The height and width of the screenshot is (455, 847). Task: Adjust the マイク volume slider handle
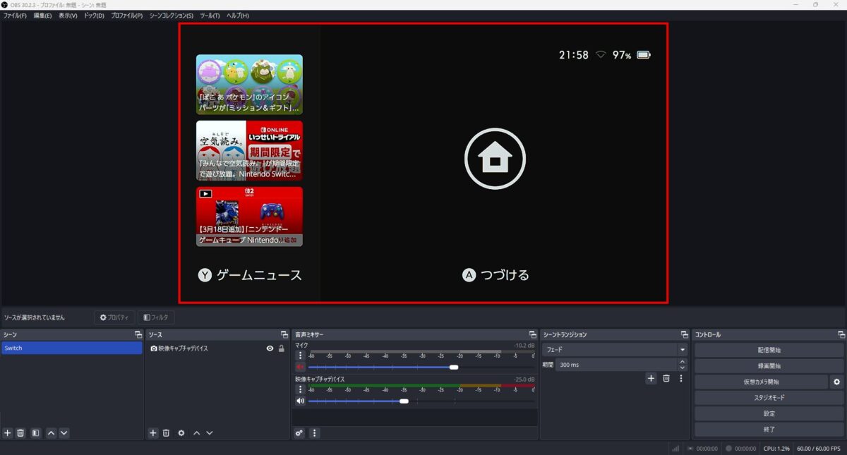[455, 367]
